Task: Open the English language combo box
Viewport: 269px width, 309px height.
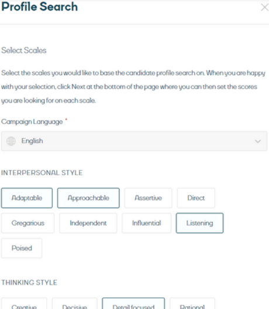Action: click(x=134, y=141)
